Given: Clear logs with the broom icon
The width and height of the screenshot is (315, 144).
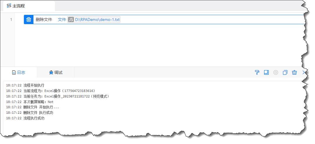Looking at the screenshot, I should tap(294, 72).
